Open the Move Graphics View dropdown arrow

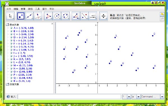click(x=106, y=19)
